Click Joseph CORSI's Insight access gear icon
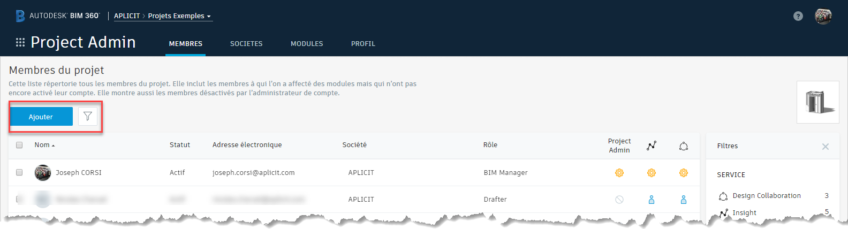 click(x=652, y=173)
